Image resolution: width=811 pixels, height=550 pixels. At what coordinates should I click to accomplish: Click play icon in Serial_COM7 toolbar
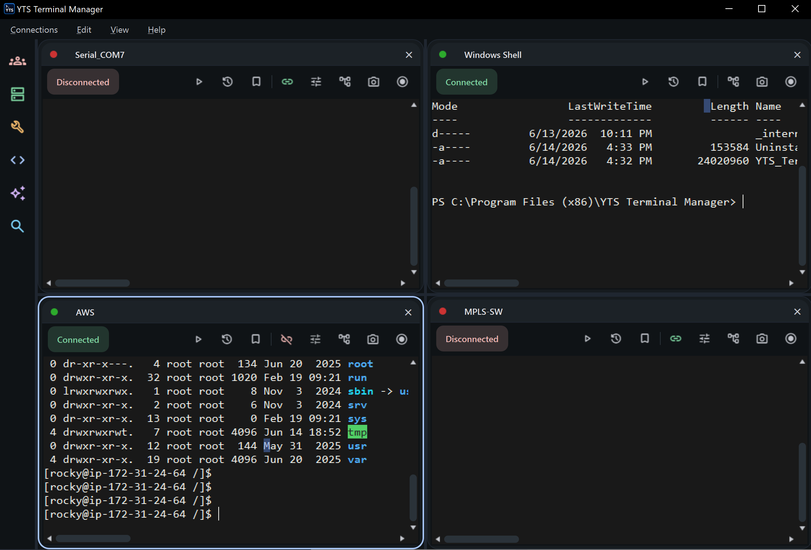(199, 82)
